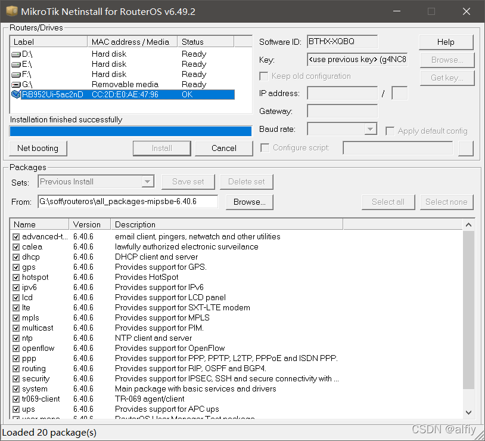Uncheck the advanced-tools package checkbox
The width and height of the screenshot is (485, 441).
point(16,237)
